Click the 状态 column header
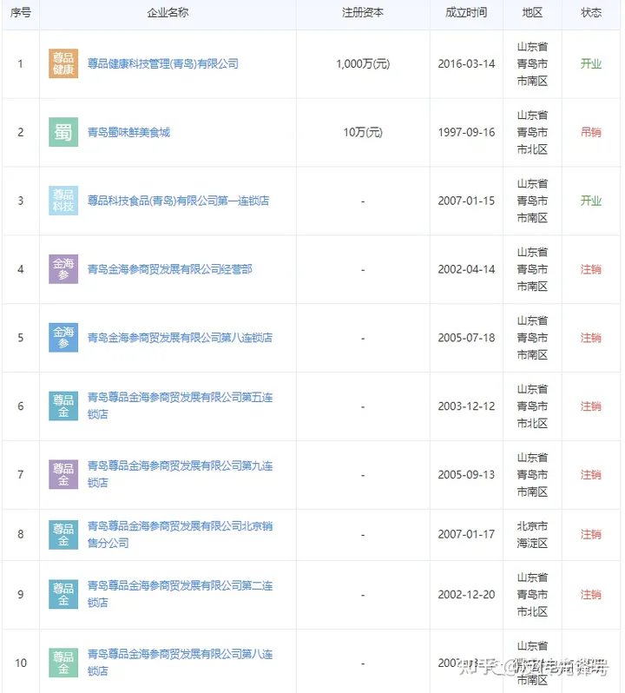This screenshot has height=693, width=625. click(591, 13)
